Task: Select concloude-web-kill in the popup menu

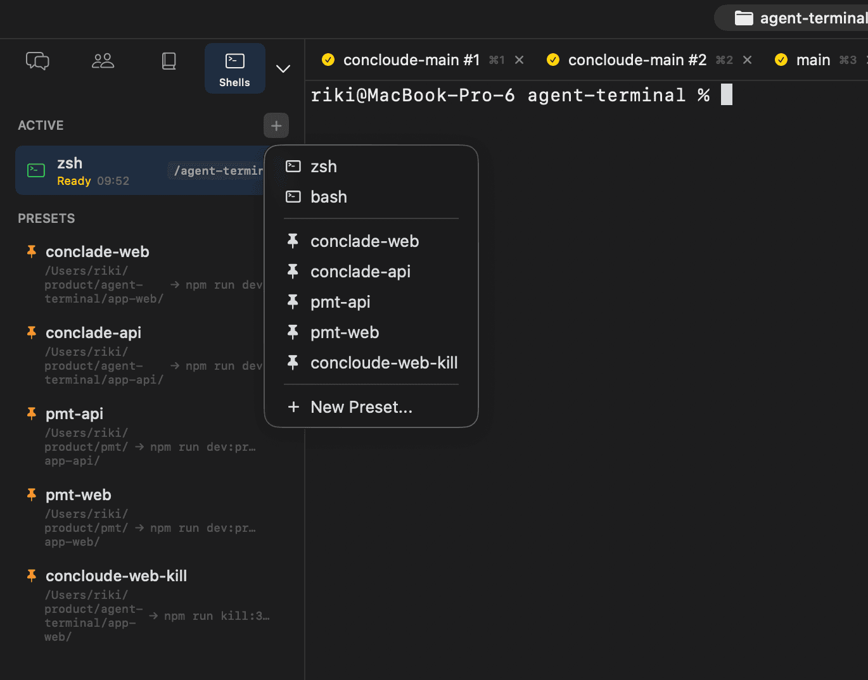Action: (x=383, y=363)
